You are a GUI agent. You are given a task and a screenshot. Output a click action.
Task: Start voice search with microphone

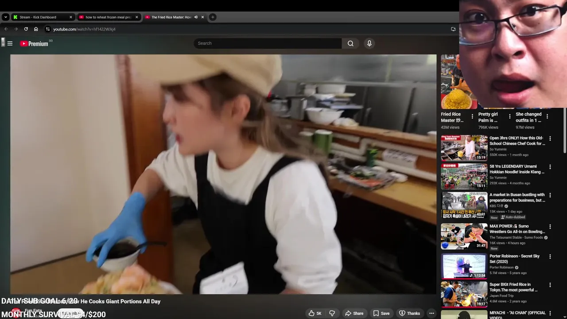tap(369, 43)
